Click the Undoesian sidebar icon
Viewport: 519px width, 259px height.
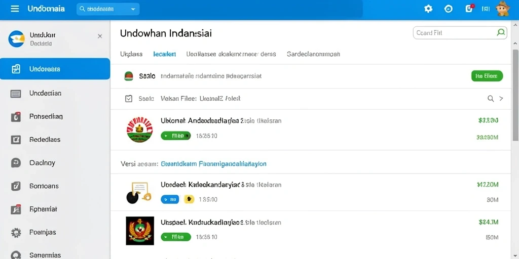[16, 94]
